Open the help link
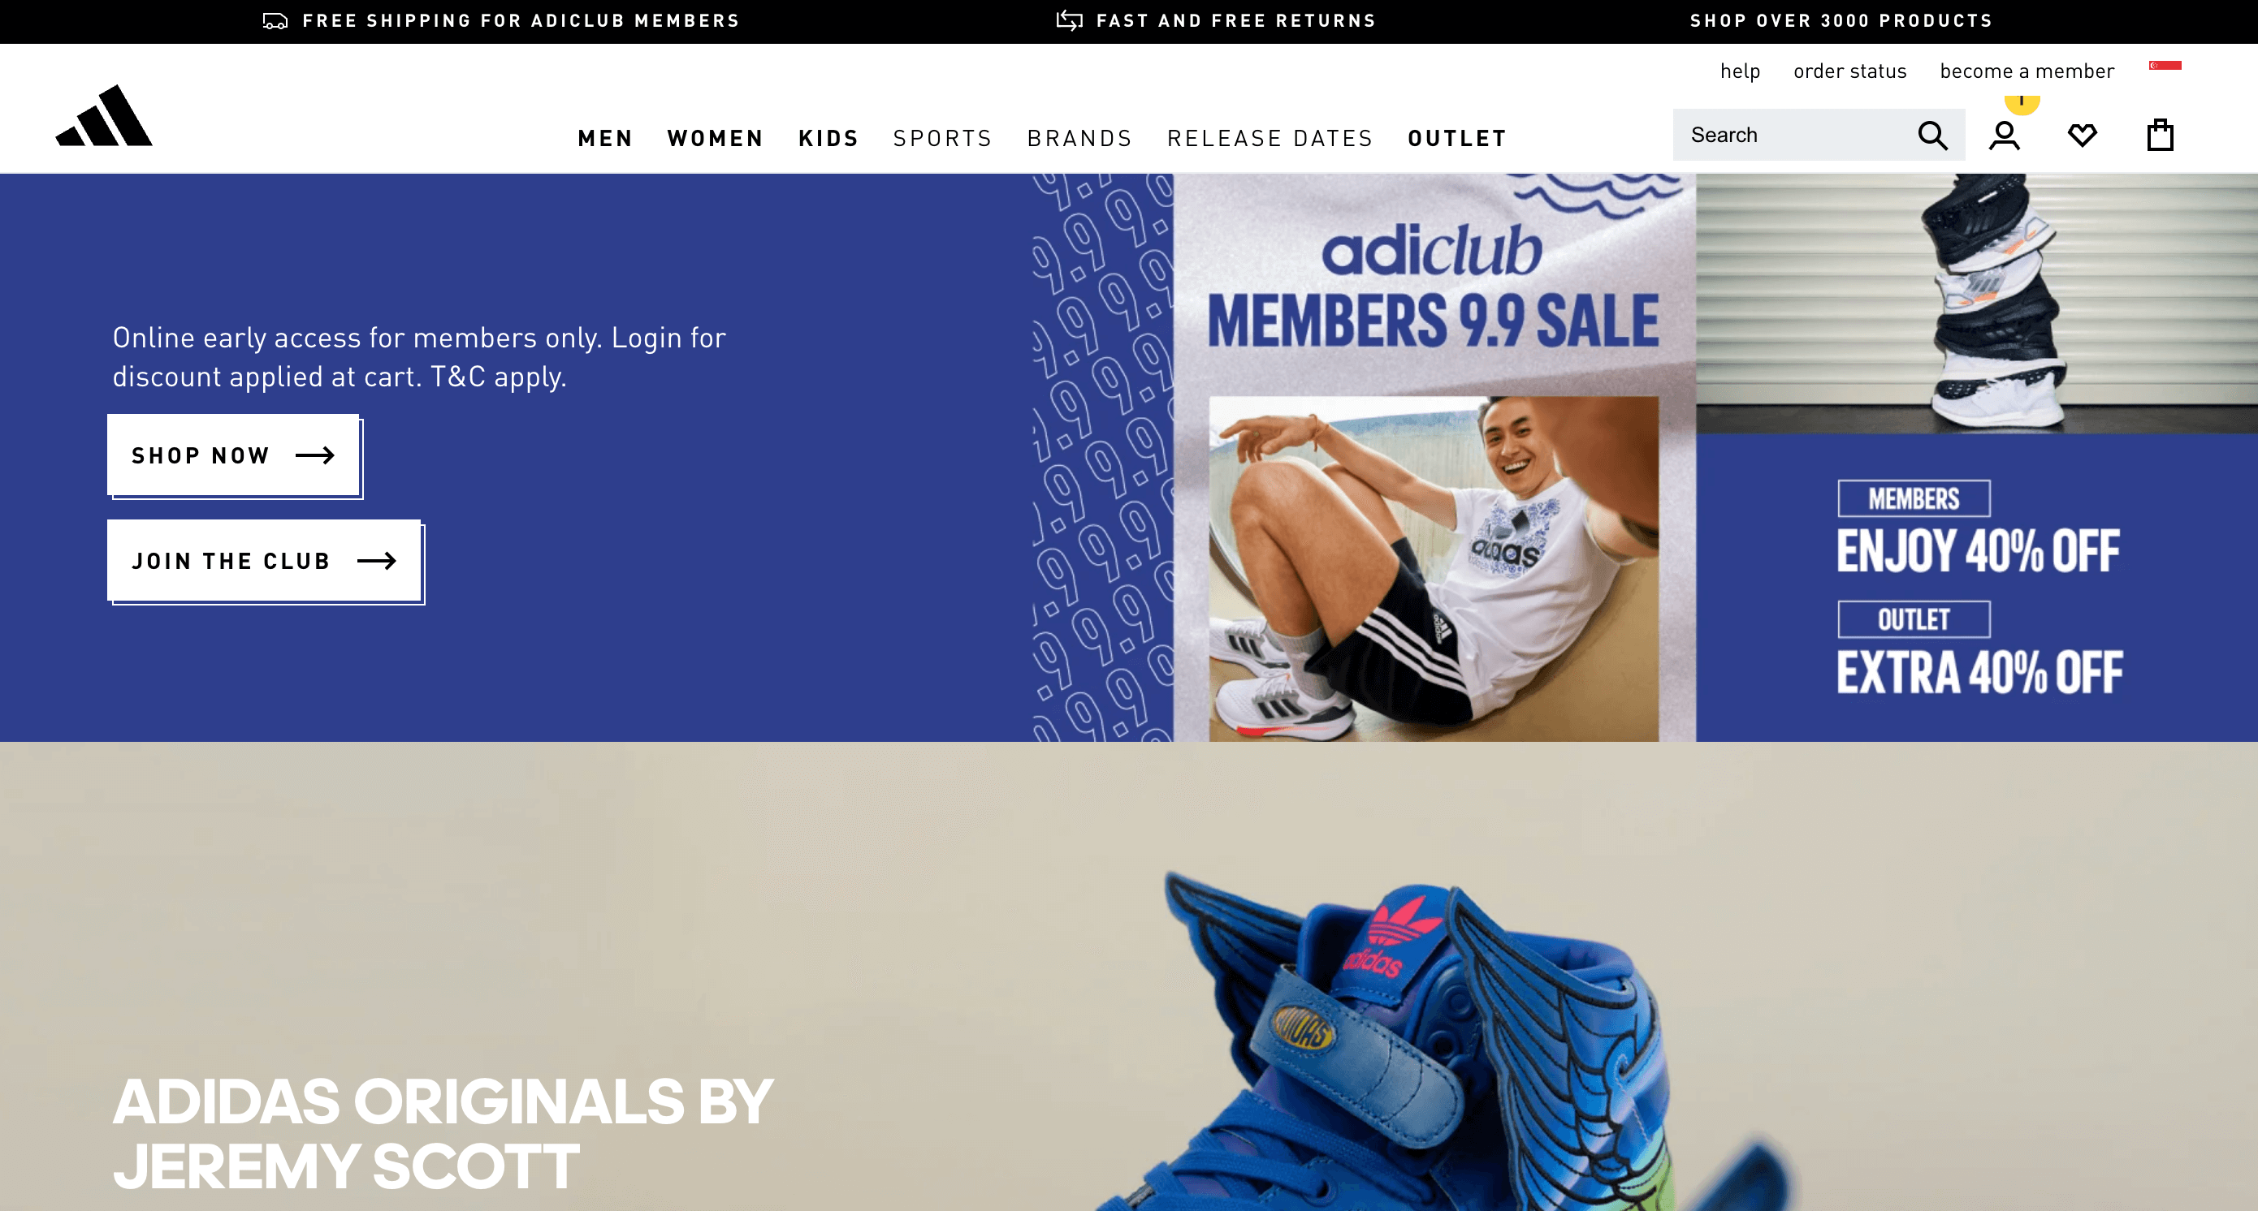 click(x=1739, y=71)
